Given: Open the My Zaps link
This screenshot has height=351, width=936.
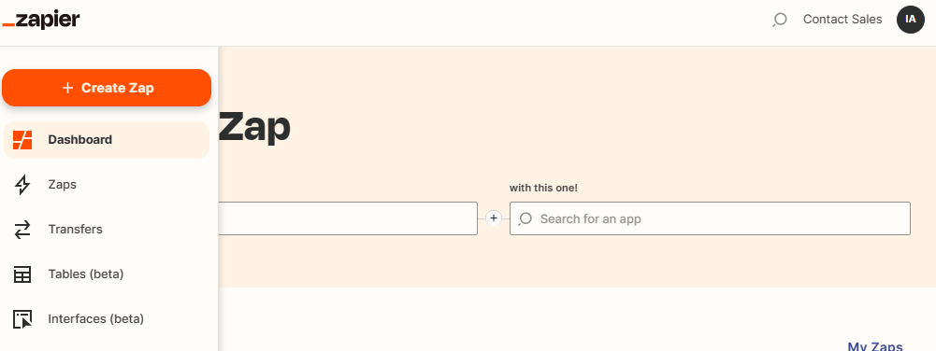Looking at the screenshot, I should [875, 345].
